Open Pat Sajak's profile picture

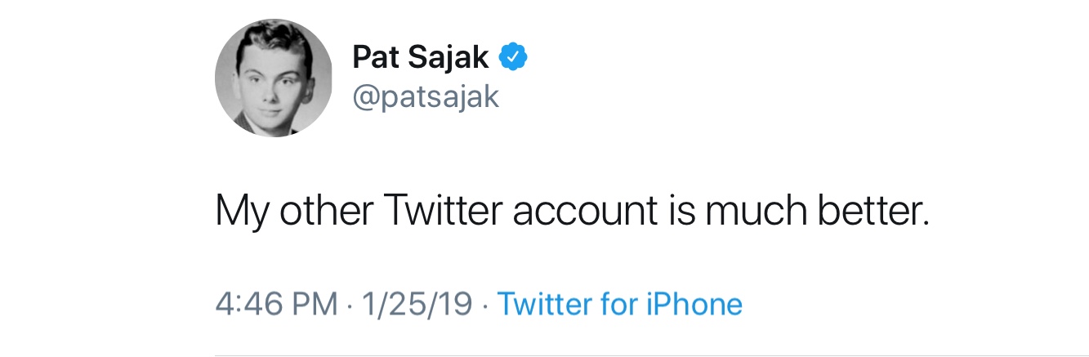click(x=274, y=78)
